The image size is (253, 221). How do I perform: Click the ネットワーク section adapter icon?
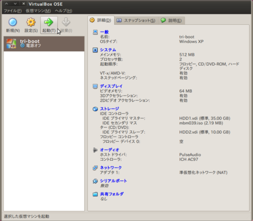[95, 168]
